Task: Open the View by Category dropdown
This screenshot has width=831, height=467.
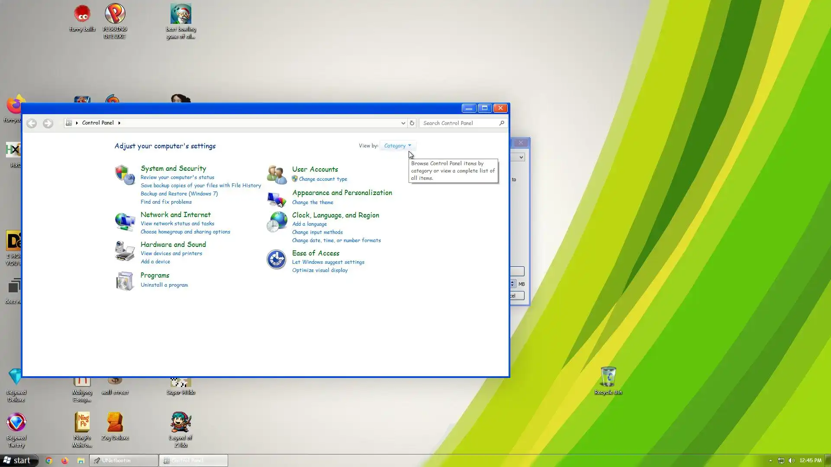Action: pyautogui.click(x=397, y=146)
